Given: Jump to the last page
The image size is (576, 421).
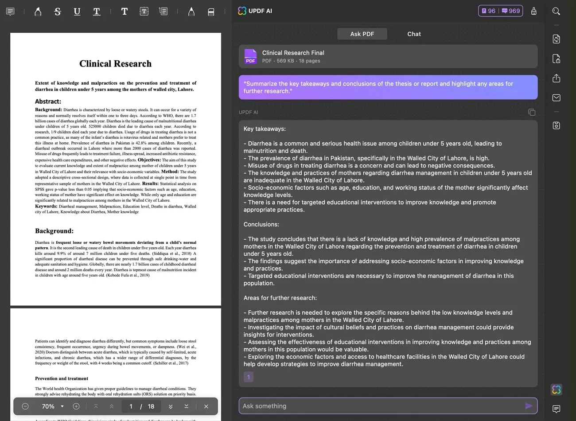Looking at the screenshot, I should coord(187,406).
